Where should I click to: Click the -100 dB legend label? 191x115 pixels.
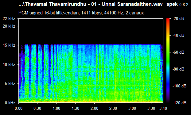pyautogui.click(x=180, y=86)
